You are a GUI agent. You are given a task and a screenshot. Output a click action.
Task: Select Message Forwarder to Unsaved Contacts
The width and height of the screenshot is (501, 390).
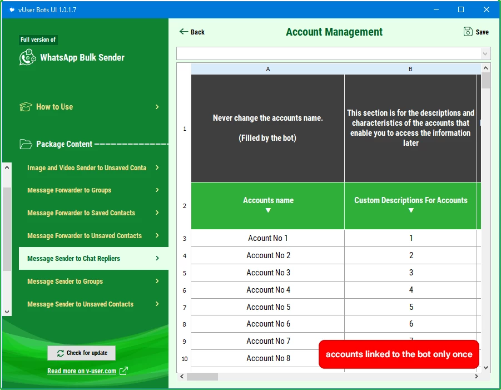point(85,235)
